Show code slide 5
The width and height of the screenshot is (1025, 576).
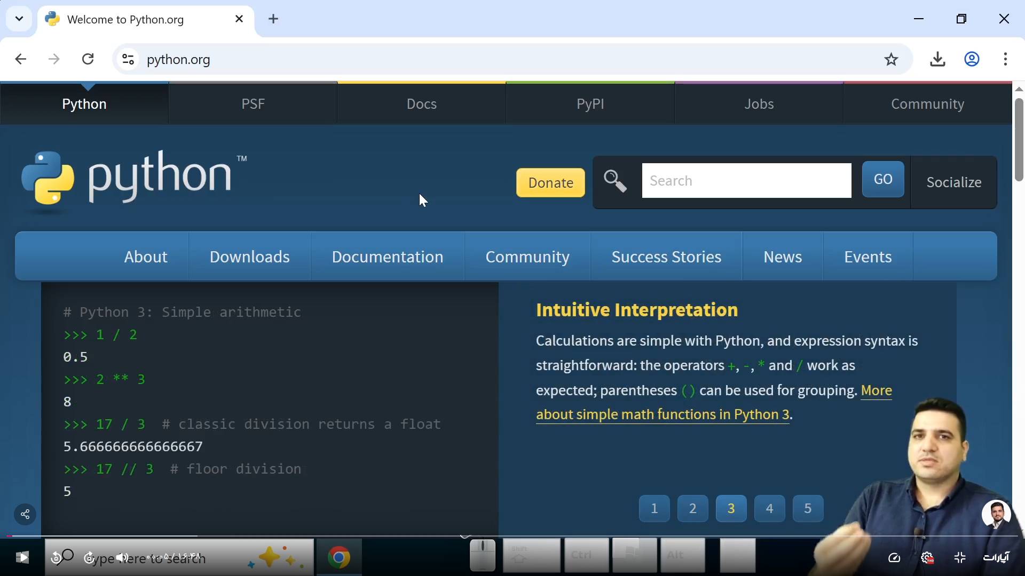click(808, 509)
